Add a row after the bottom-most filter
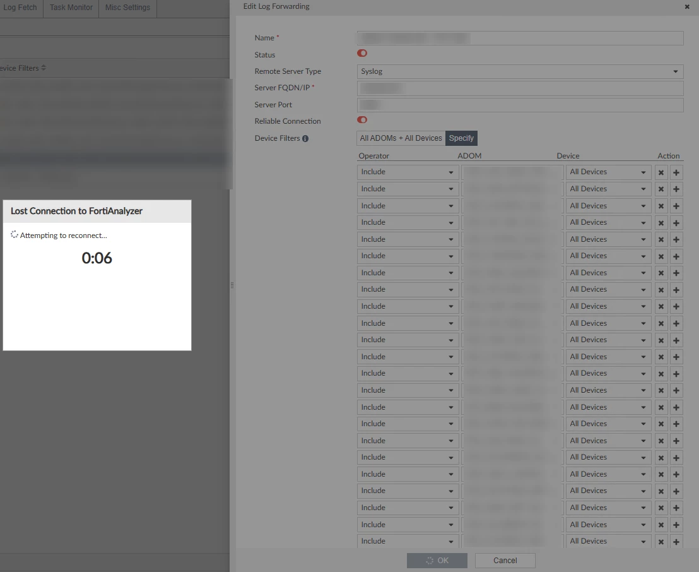Image resolution: width=699 pixels, height=572 pixels. coord(676,542)
